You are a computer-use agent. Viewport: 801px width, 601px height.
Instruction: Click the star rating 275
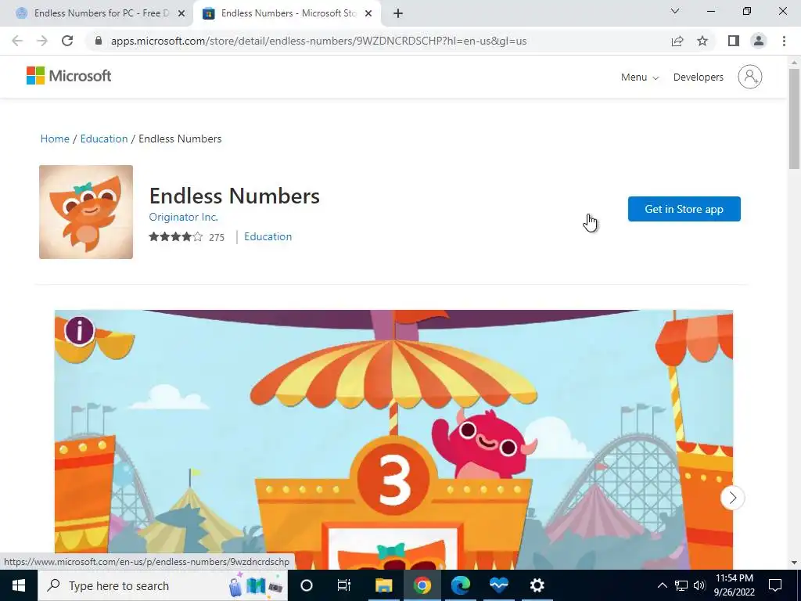click(186, 236)
